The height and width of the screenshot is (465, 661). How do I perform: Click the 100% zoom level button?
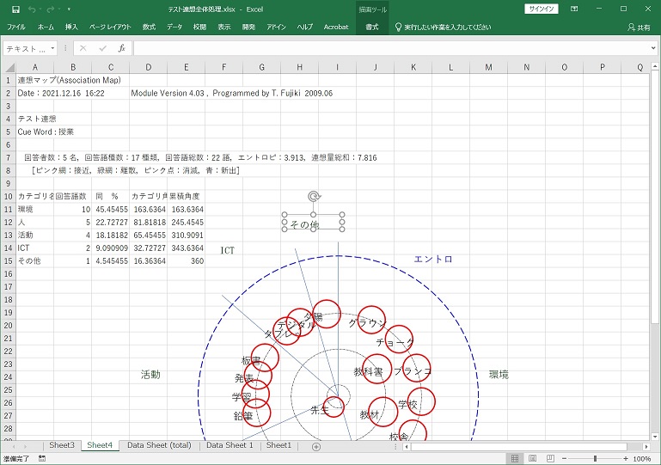point(642,459)
